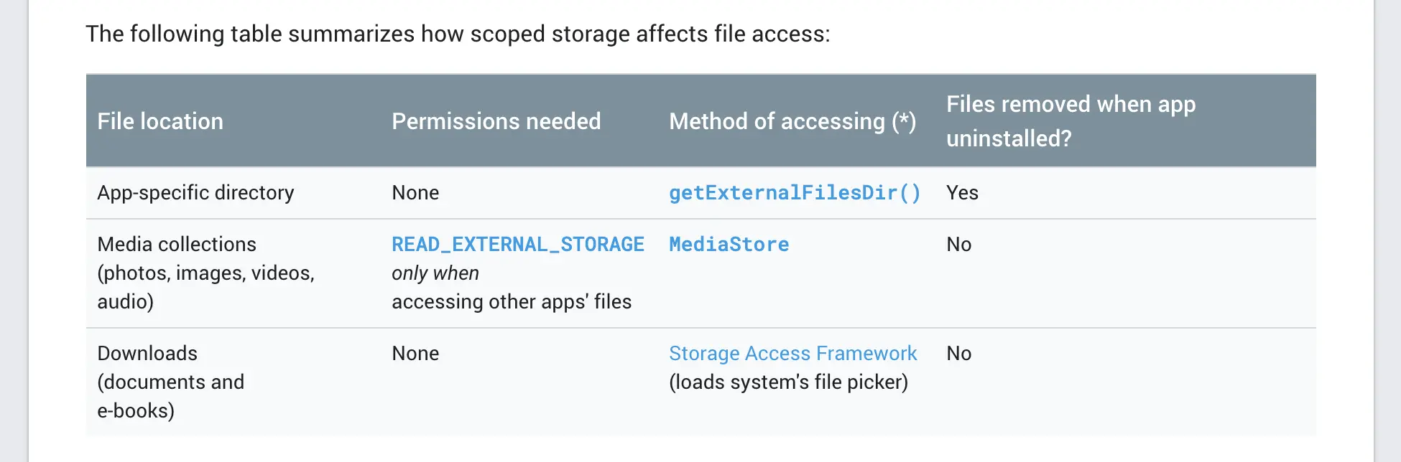
Task: Click the None permission in Downloads row
Action: pyautogui.click(x=415, y=354)
